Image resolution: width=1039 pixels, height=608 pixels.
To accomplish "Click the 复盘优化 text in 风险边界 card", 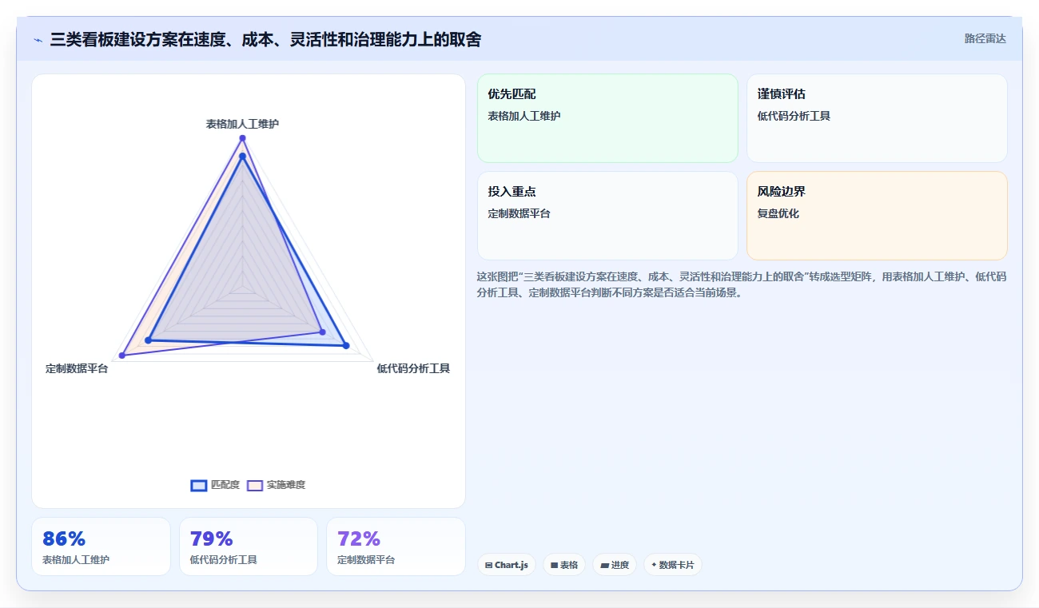I will [x=778, y=213].
